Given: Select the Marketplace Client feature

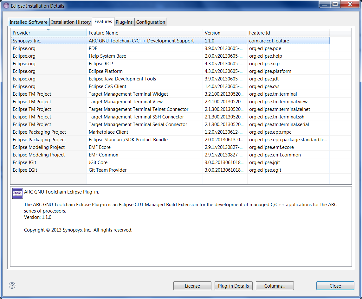Looking at the screenshot, I should [108, 132].
